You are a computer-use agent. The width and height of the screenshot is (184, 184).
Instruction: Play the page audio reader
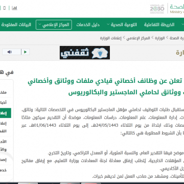[26, 52]
